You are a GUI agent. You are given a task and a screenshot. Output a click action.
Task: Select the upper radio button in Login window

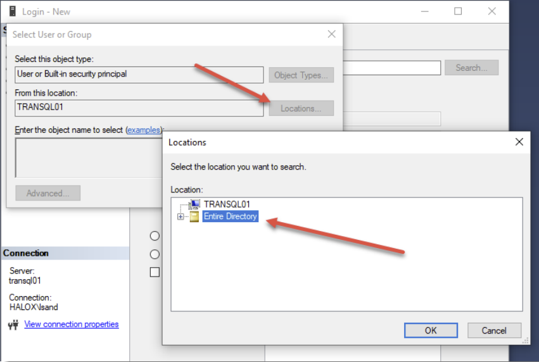[x=155, y=236]
